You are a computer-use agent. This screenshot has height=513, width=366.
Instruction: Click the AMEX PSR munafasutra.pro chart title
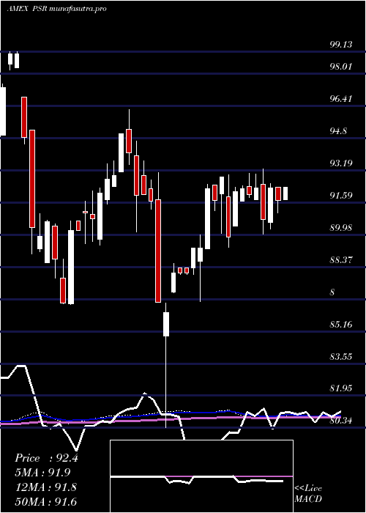coord(56,9)
